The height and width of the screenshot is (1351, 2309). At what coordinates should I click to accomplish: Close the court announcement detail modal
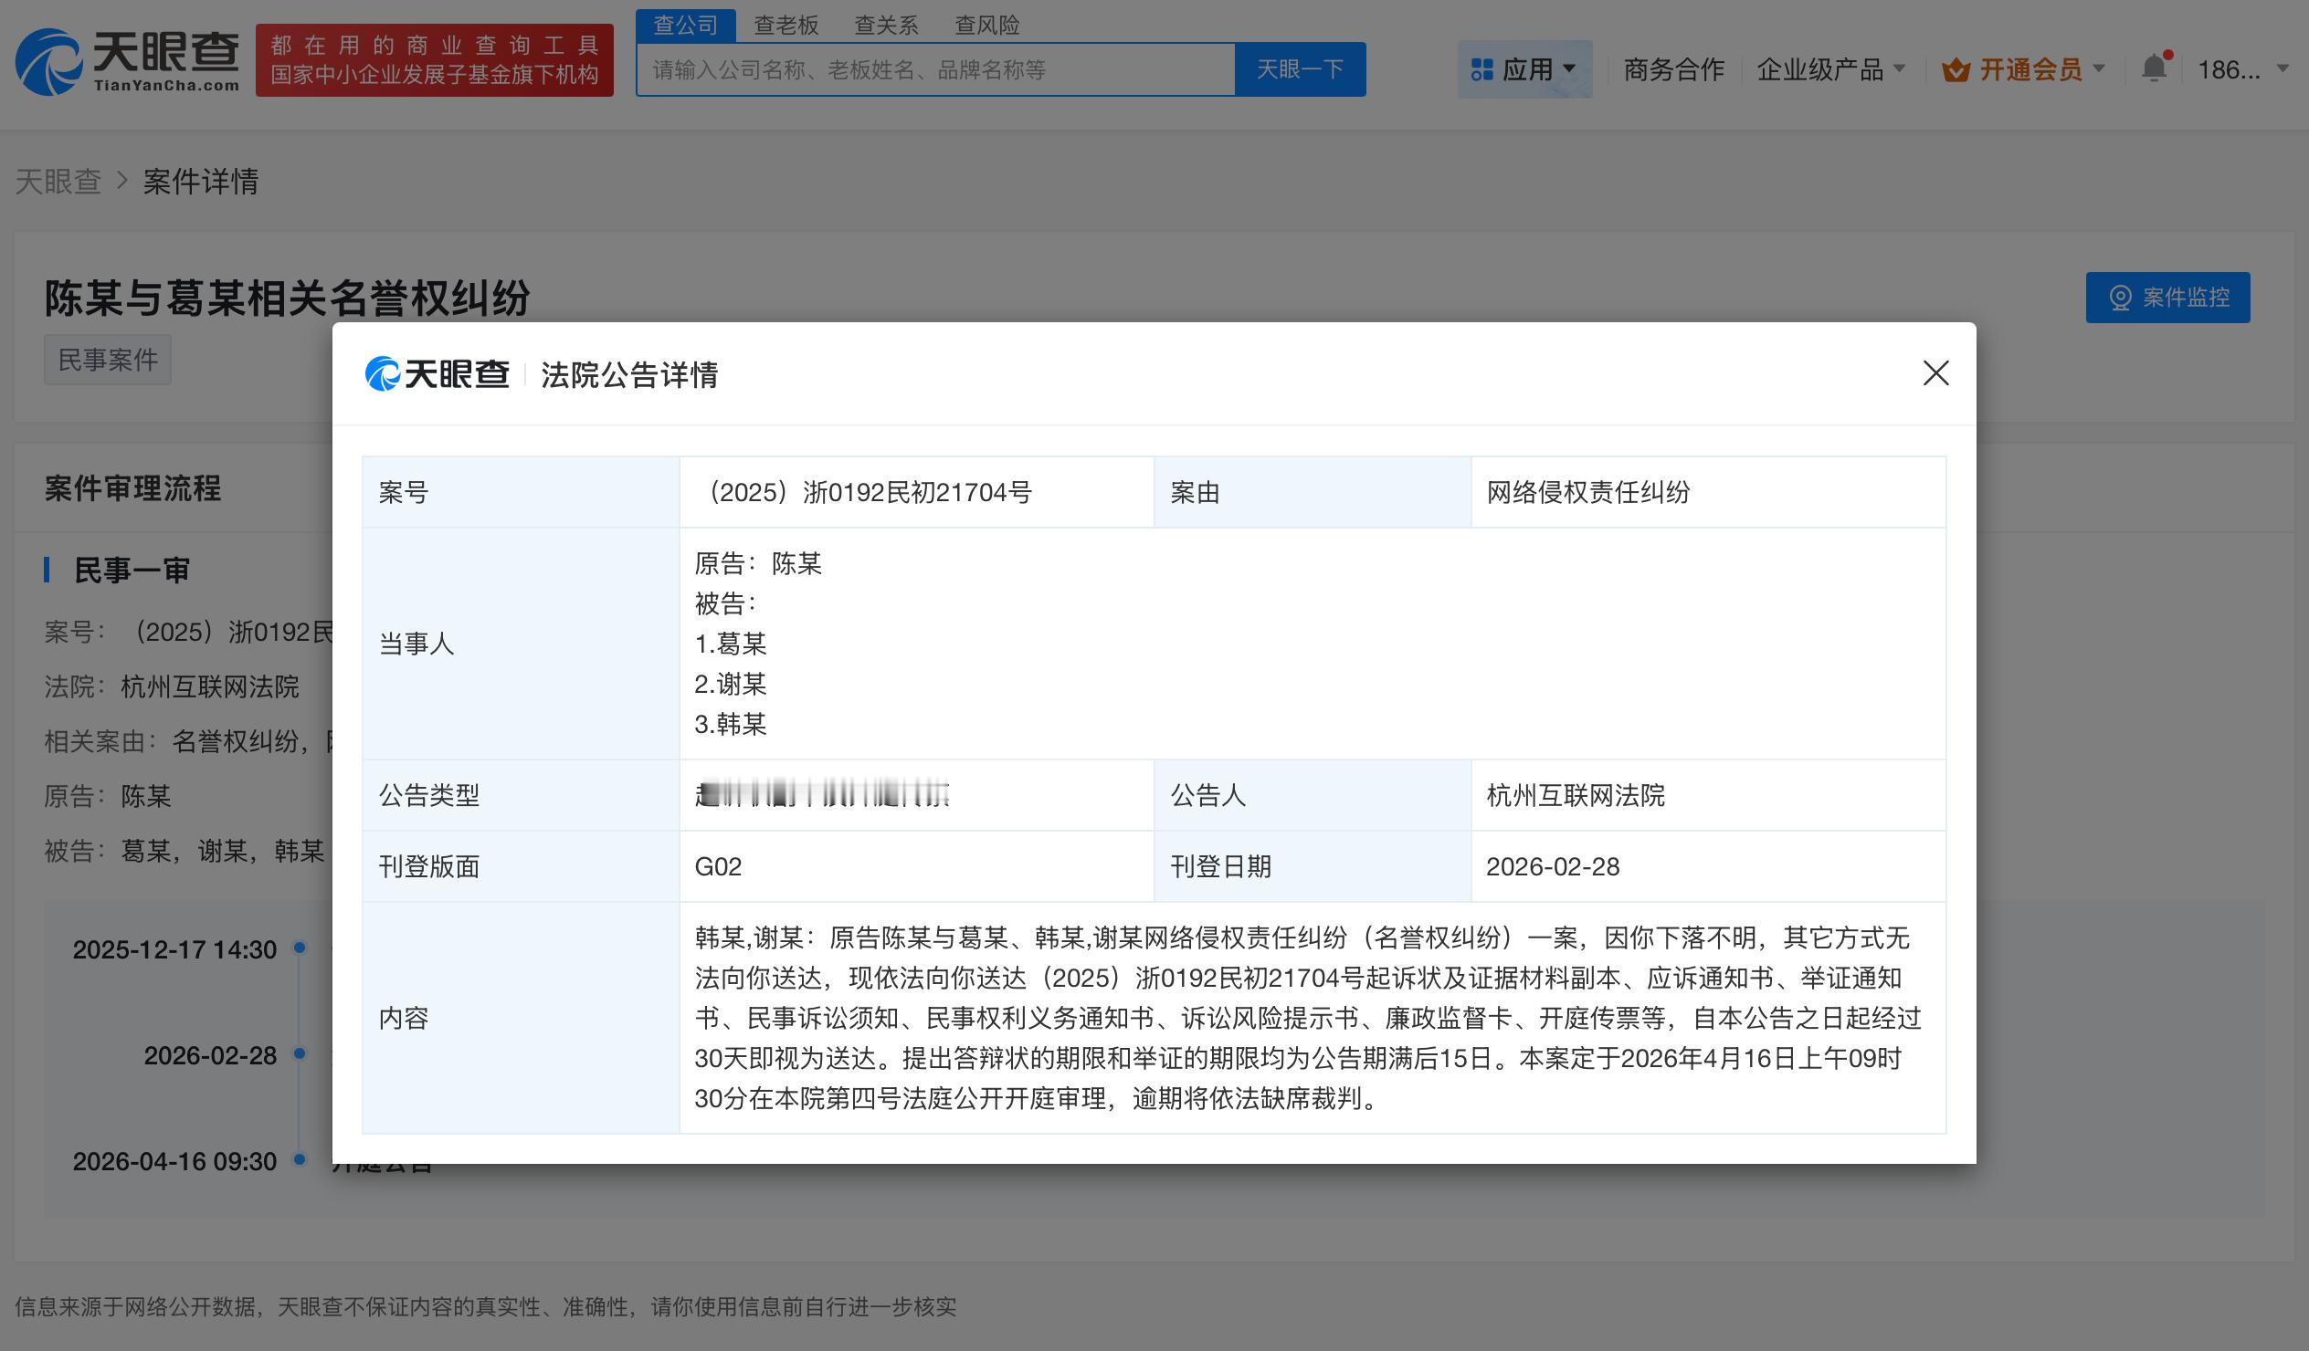[1935, 373]
